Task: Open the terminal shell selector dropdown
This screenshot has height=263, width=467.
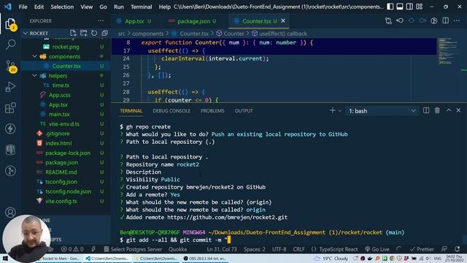Action: click(x=382, y=111)
